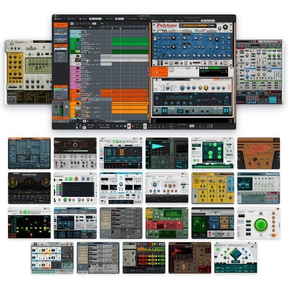Image resolution: width=288 pixels, height=288 pixels.
Task: Click the Polytone patch name display
Action: [195, 25]
